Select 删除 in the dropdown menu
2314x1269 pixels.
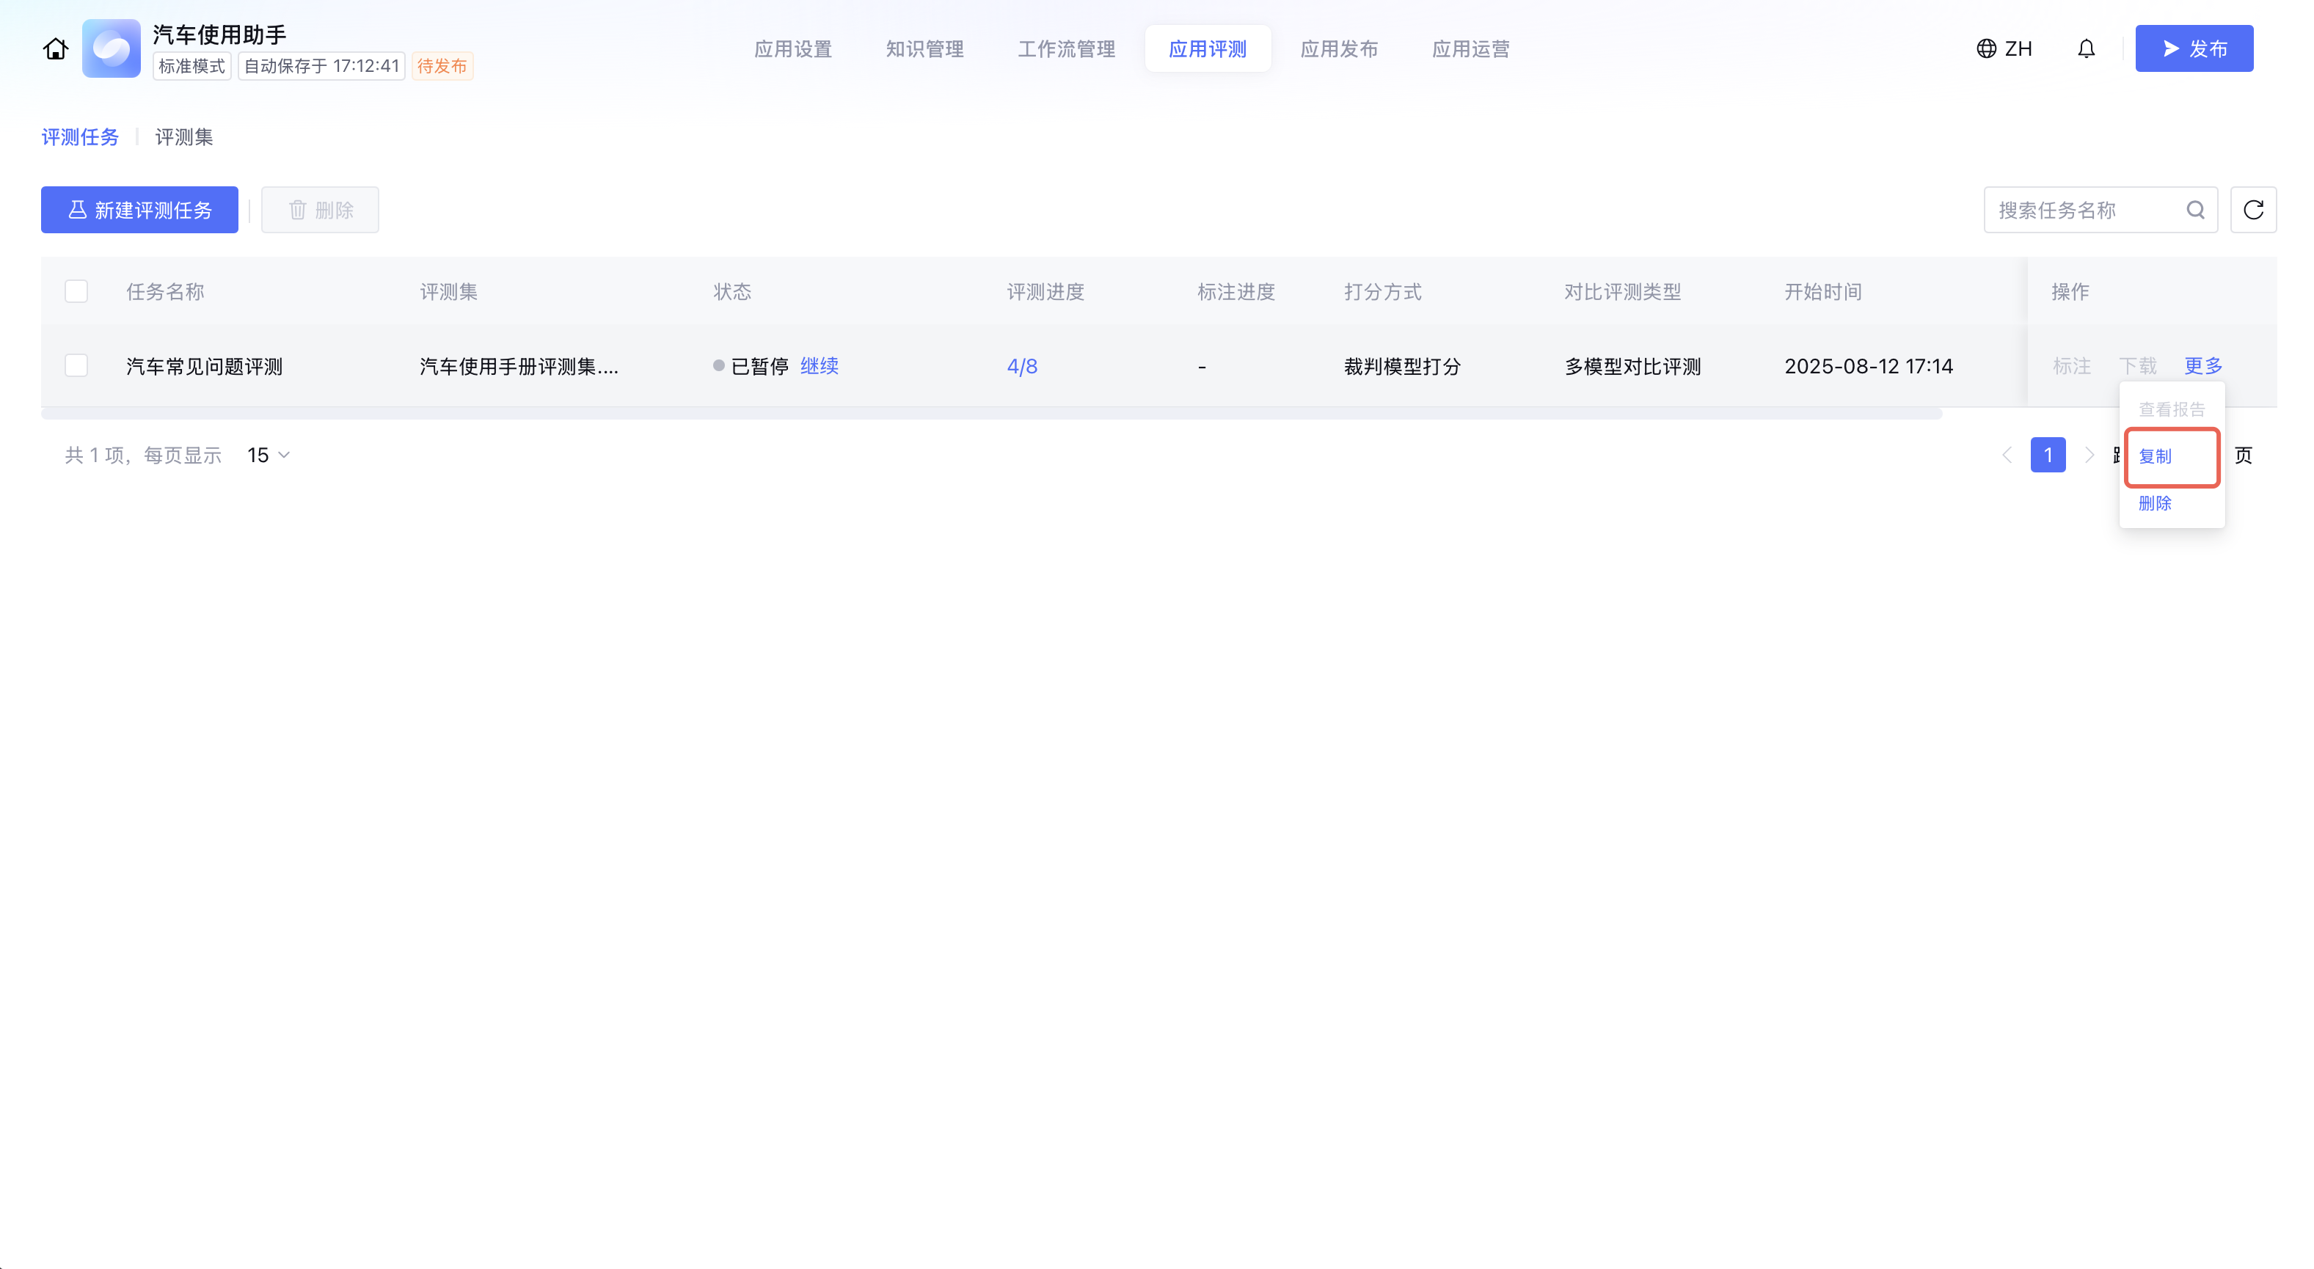click(x=2155, y=503)
